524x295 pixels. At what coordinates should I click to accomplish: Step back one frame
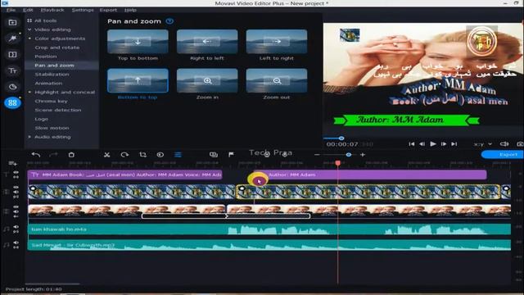coord(422,144)
